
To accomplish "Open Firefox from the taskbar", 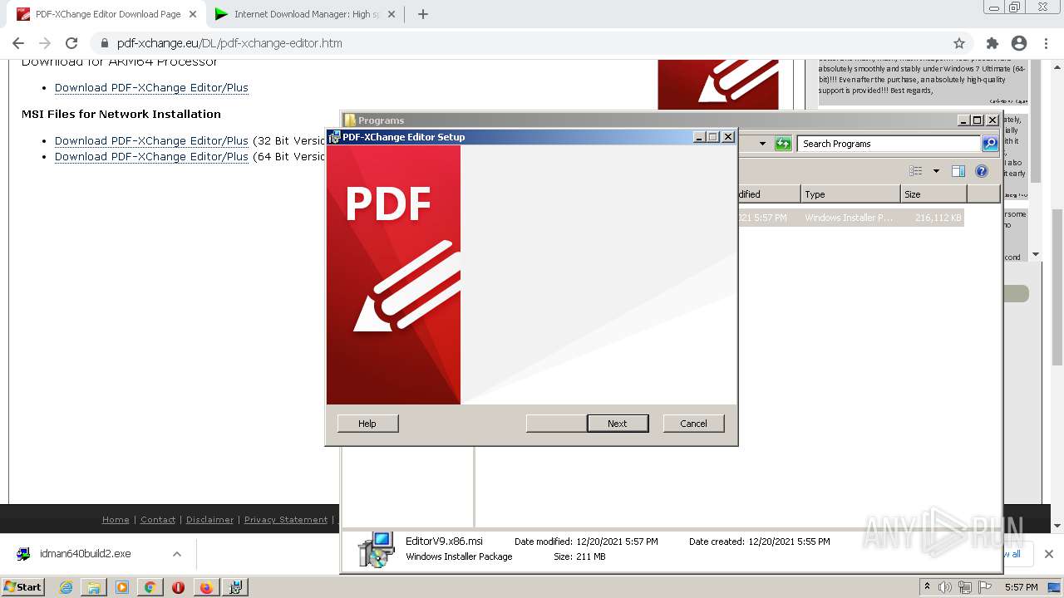I will pyautogui.click(x=206, y=587).
